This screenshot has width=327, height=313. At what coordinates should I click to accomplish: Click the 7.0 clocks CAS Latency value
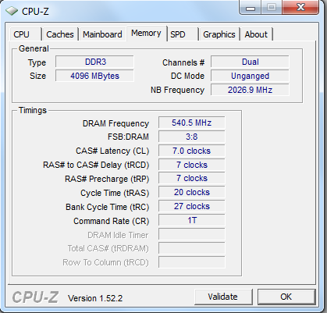[x=192, y=151]
